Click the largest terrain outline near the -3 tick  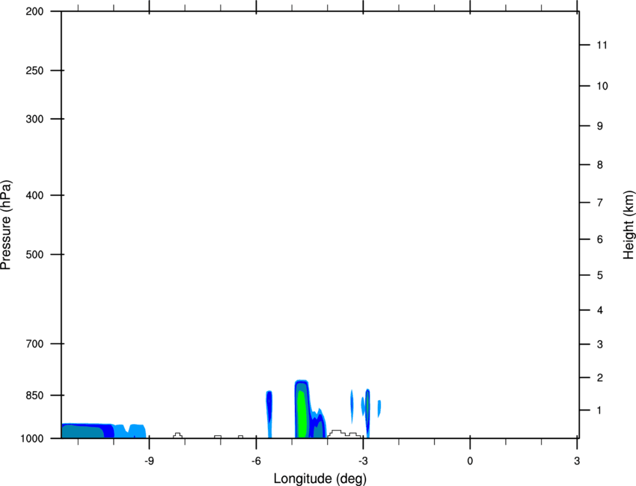[x=344, y=434]
